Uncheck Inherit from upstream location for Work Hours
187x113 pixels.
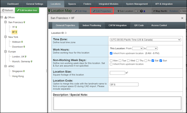point(111,53)
